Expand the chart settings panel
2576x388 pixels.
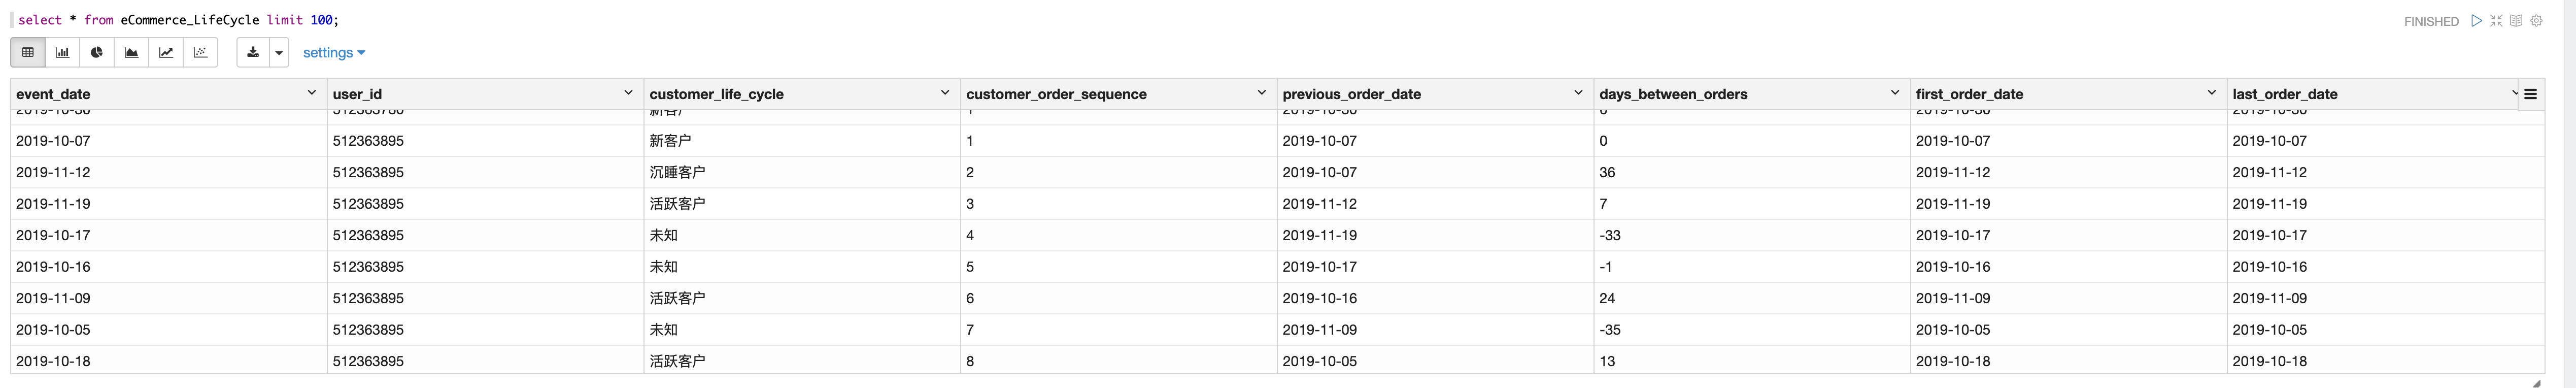tap(334, 53)
